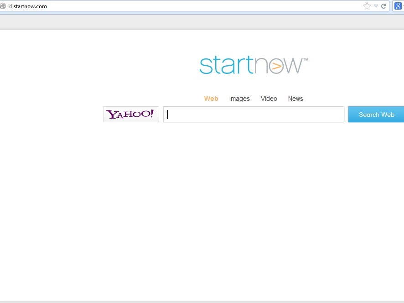Screen dimensions: 404x303
Task: Click the startnow logo
Action: (254, 65)
